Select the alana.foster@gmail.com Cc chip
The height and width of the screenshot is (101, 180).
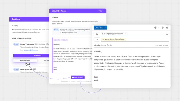pyautogui.click(x=114, y=39)
